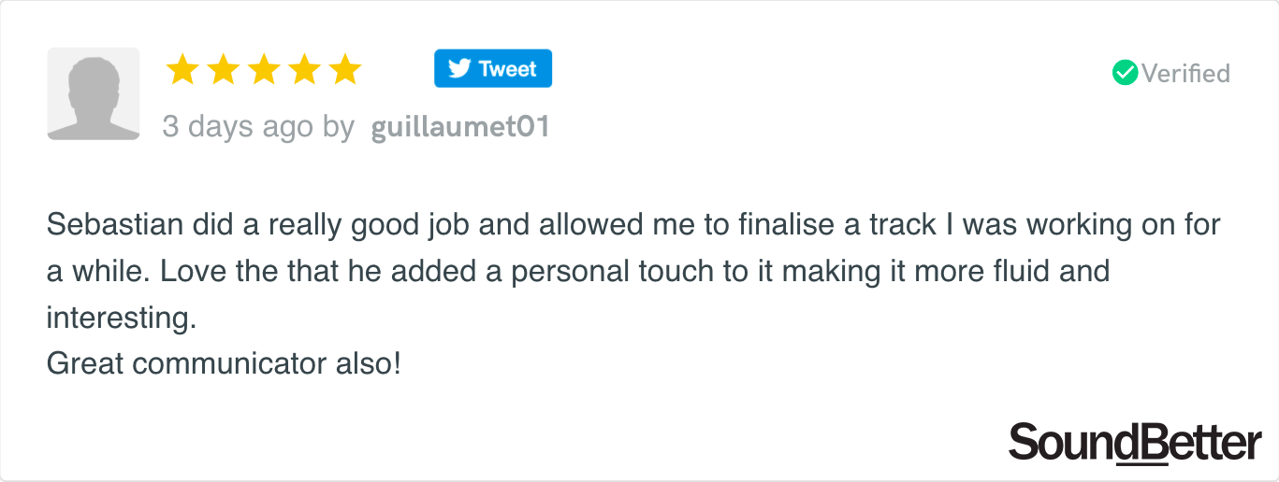Click the "Verified" text label
Viewport: 1279px width, 482px height.
pos(1185,73)
